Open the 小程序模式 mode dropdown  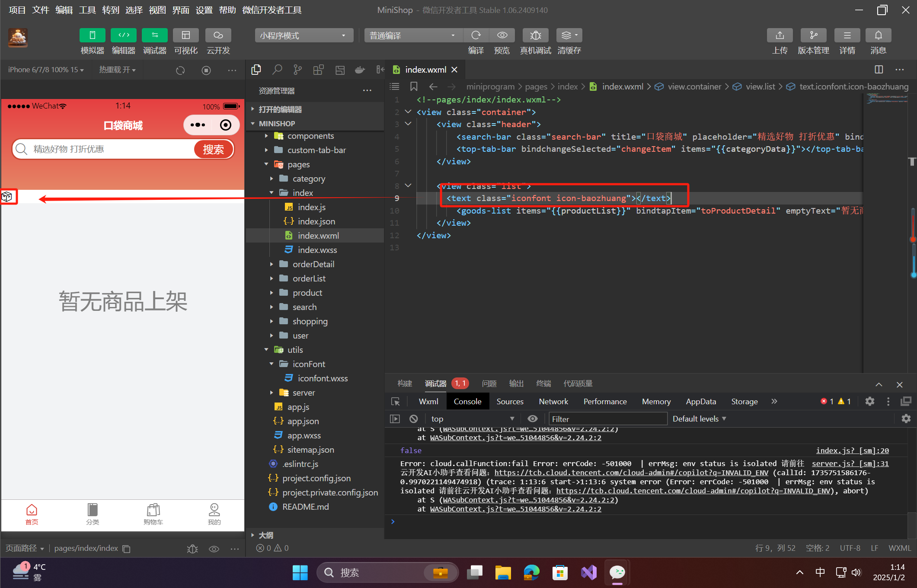pos(304,35)
